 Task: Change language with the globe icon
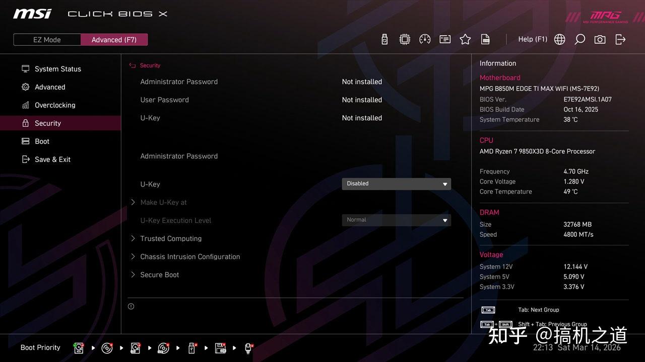click(559, 39)
